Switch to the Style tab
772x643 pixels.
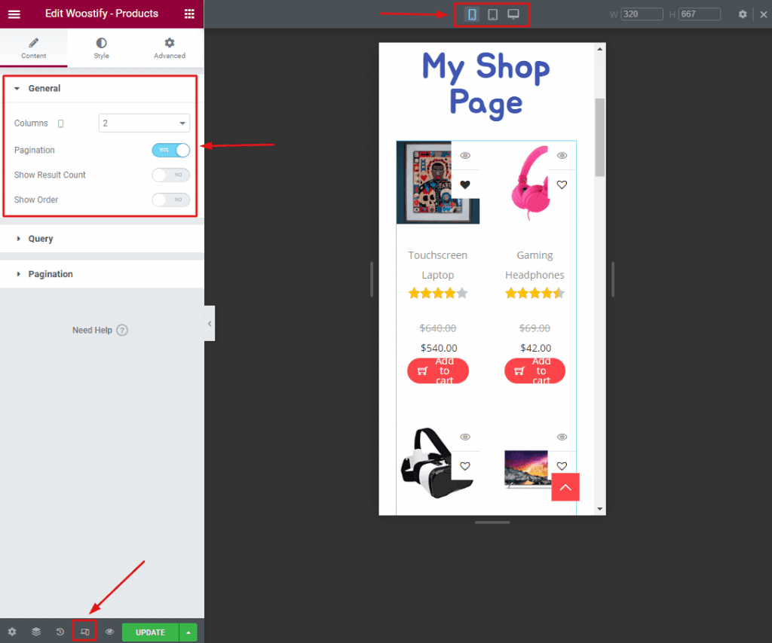click(x=101, y=47)
